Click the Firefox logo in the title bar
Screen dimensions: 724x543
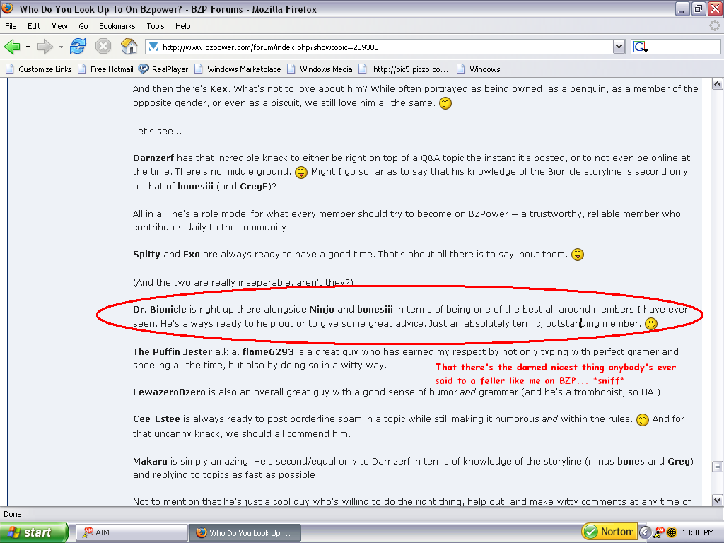[7, 8]
